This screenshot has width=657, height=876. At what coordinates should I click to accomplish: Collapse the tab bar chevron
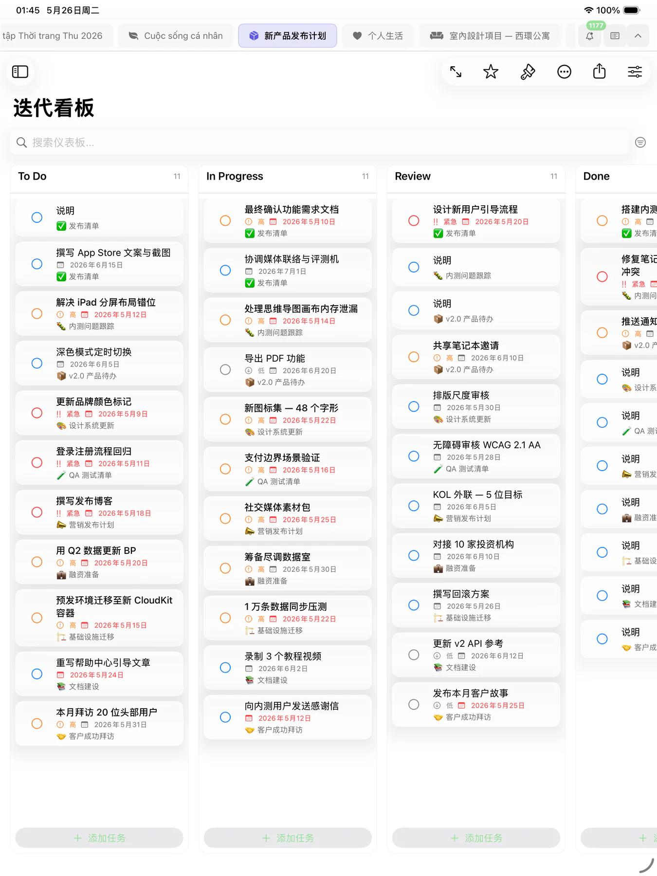(638, 36)
